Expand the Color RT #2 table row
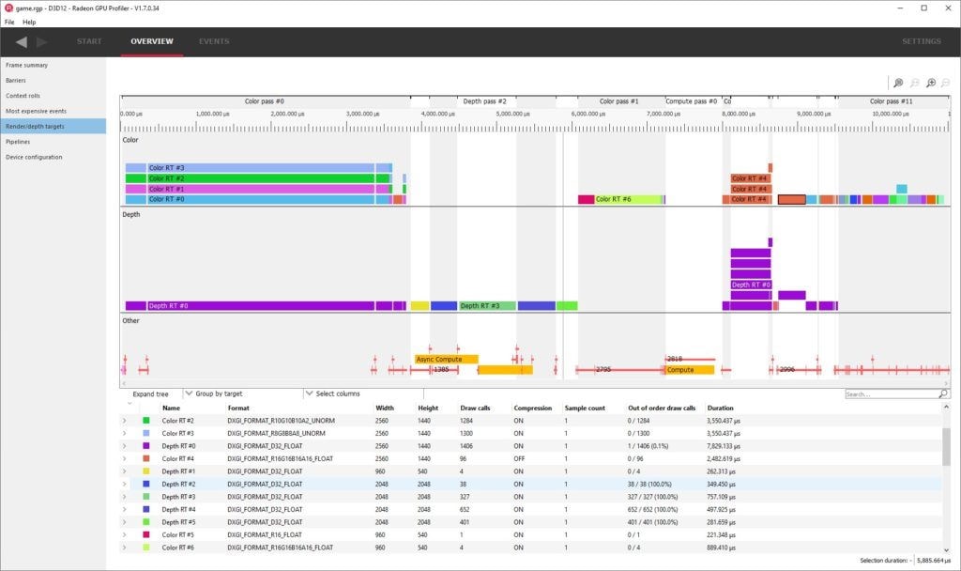 (x=125, y=421)
